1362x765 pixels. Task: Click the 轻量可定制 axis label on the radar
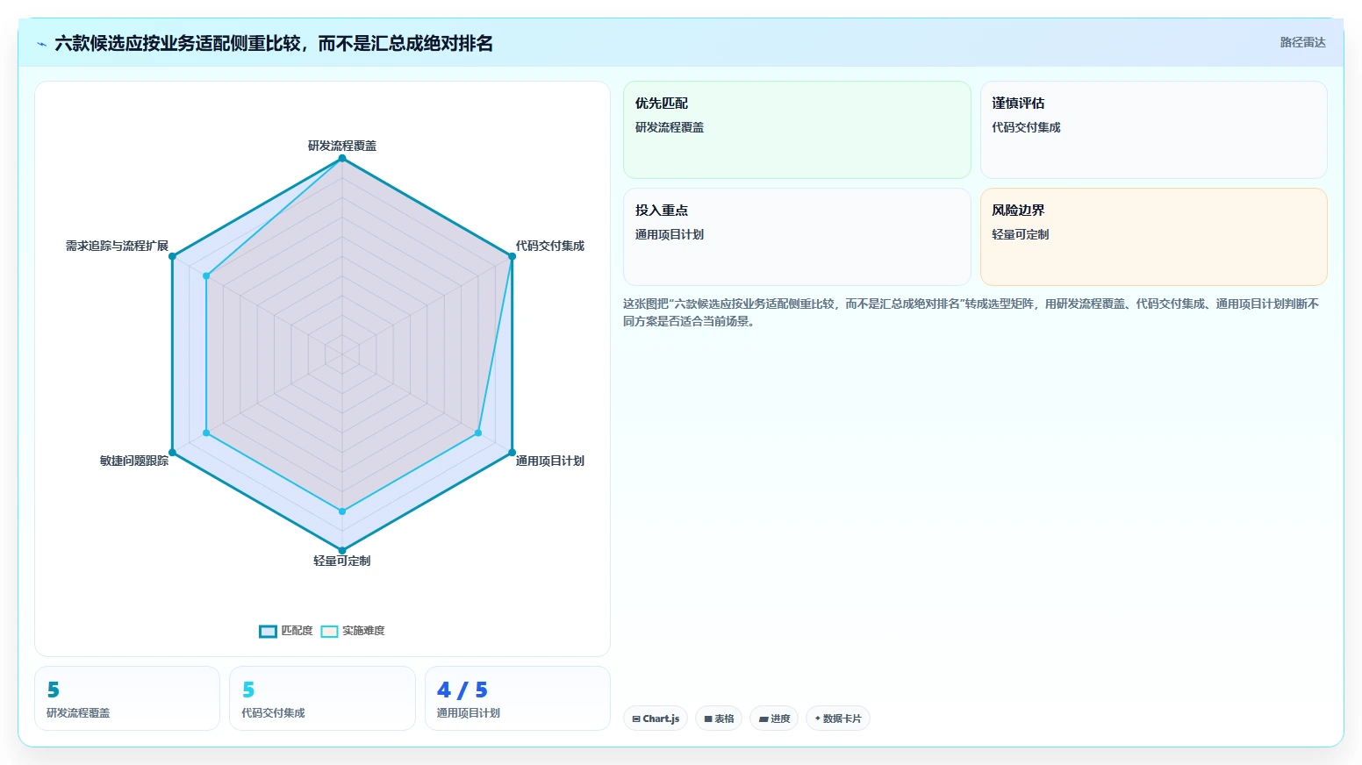[x=342, y=561]
